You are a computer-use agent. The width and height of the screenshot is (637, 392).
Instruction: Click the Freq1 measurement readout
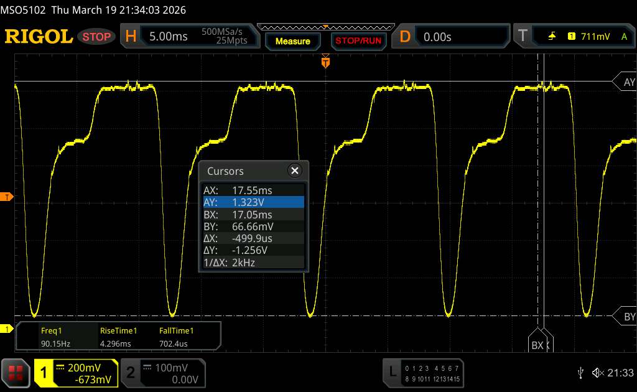[52, 337]
